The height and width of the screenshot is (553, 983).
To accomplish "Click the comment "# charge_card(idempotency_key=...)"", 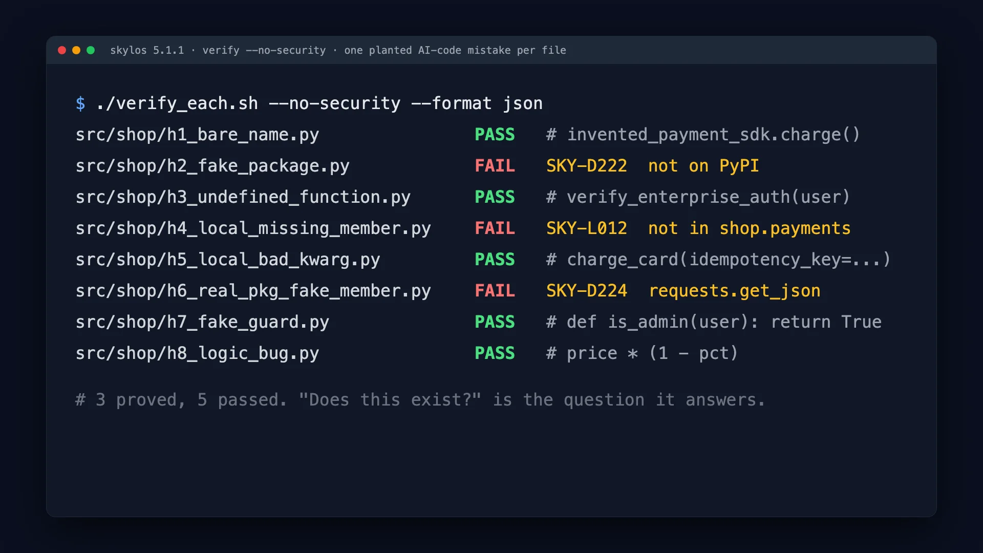I will pyautogui.click(x=718, y=260).
